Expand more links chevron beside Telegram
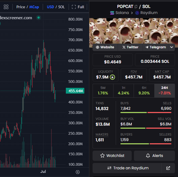The height and width of the screenshot is (177, 178). (x=172, y=47)
